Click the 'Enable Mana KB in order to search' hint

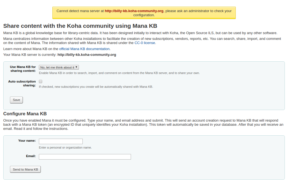119,73
